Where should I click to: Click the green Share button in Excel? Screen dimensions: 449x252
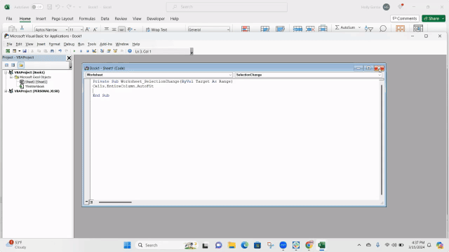click(x=434, y=19)
